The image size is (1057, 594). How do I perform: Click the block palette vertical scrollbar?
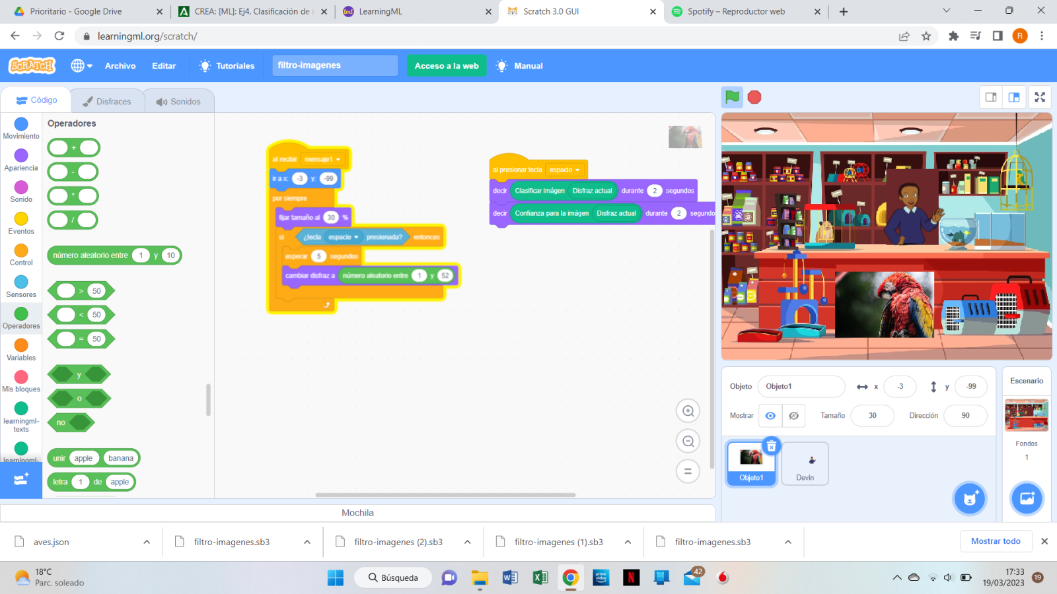coord(208,400)
